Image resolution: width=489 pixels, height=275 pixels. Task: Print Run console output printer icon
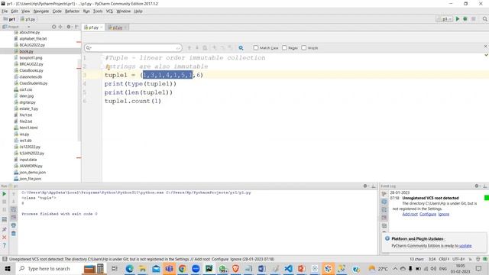point(14,225)
